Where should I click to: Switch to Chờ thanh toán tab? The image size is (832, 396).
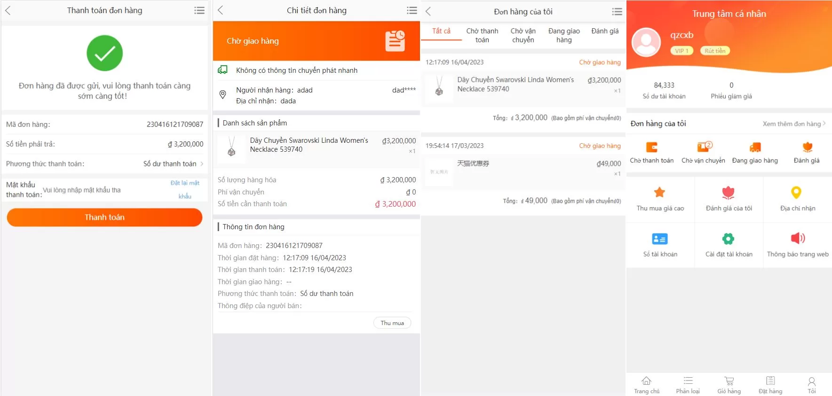click(x=482, y=35)
